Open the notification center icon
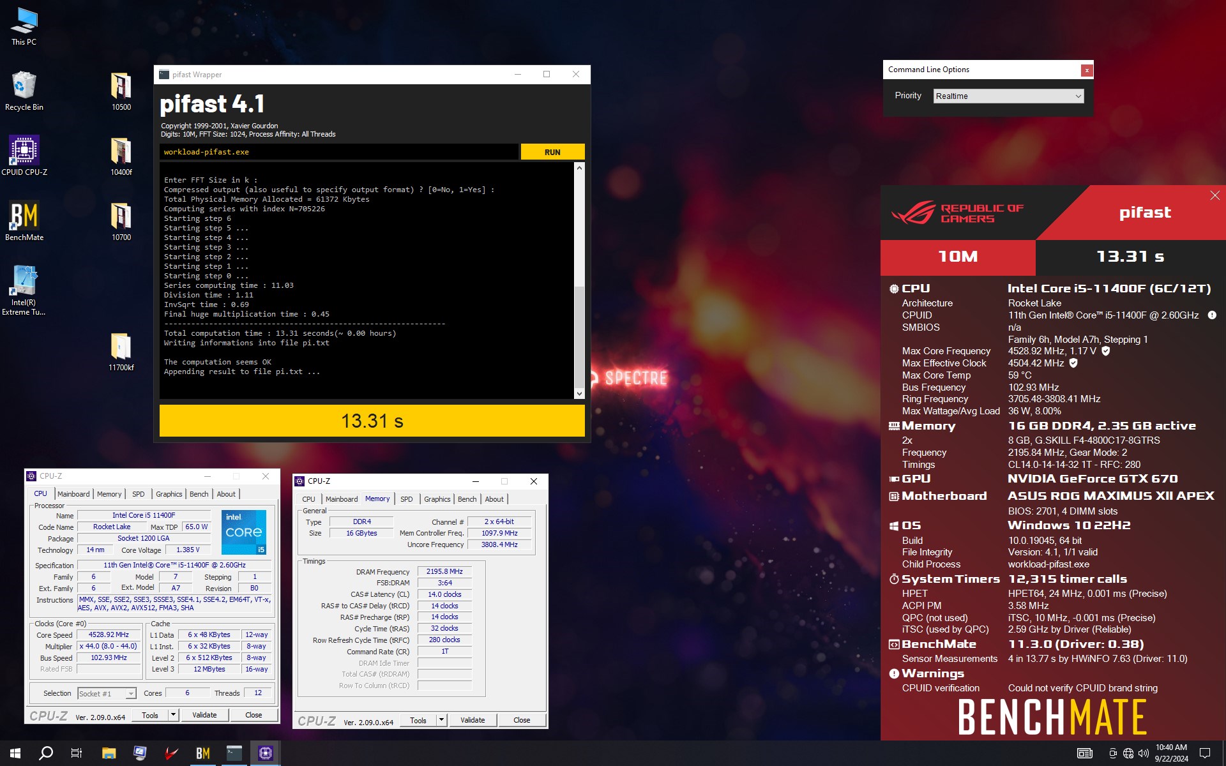Screen dimensions: 1226x766 coord(1205,753)
